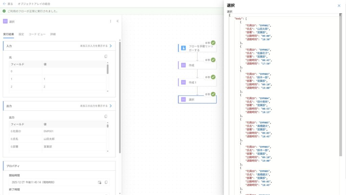This screenshot has width=346, height=195.
Task: Click the 出力 table scrollbar thumb
Action: 108,126
